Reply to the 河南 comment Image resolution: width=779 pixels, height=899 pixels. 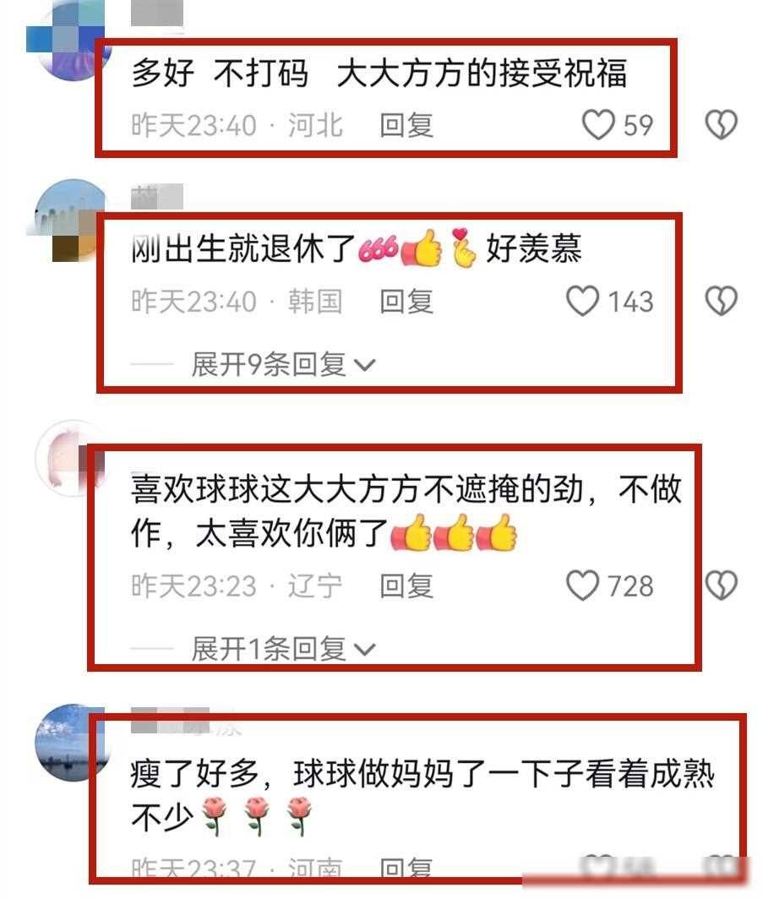(x=406, y=868)
